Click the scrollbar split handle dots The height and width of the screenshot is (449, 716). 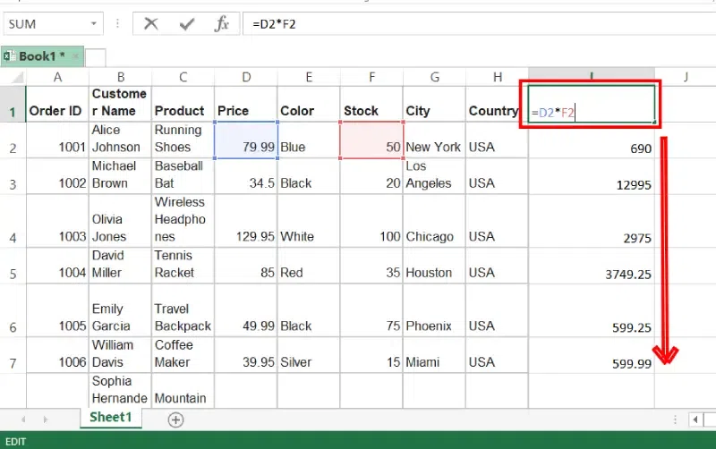click(x=675, y=419)
